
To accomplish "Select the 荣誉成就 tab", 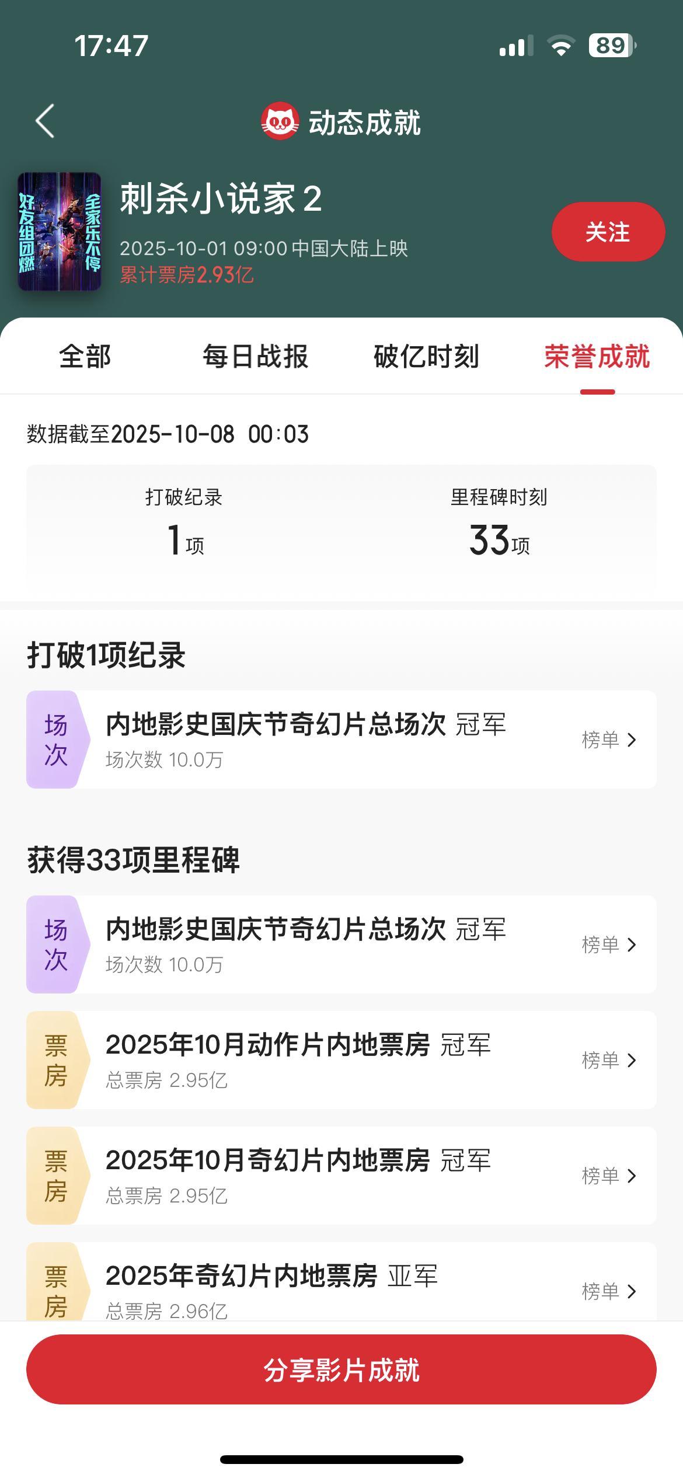I will [597, 357].
